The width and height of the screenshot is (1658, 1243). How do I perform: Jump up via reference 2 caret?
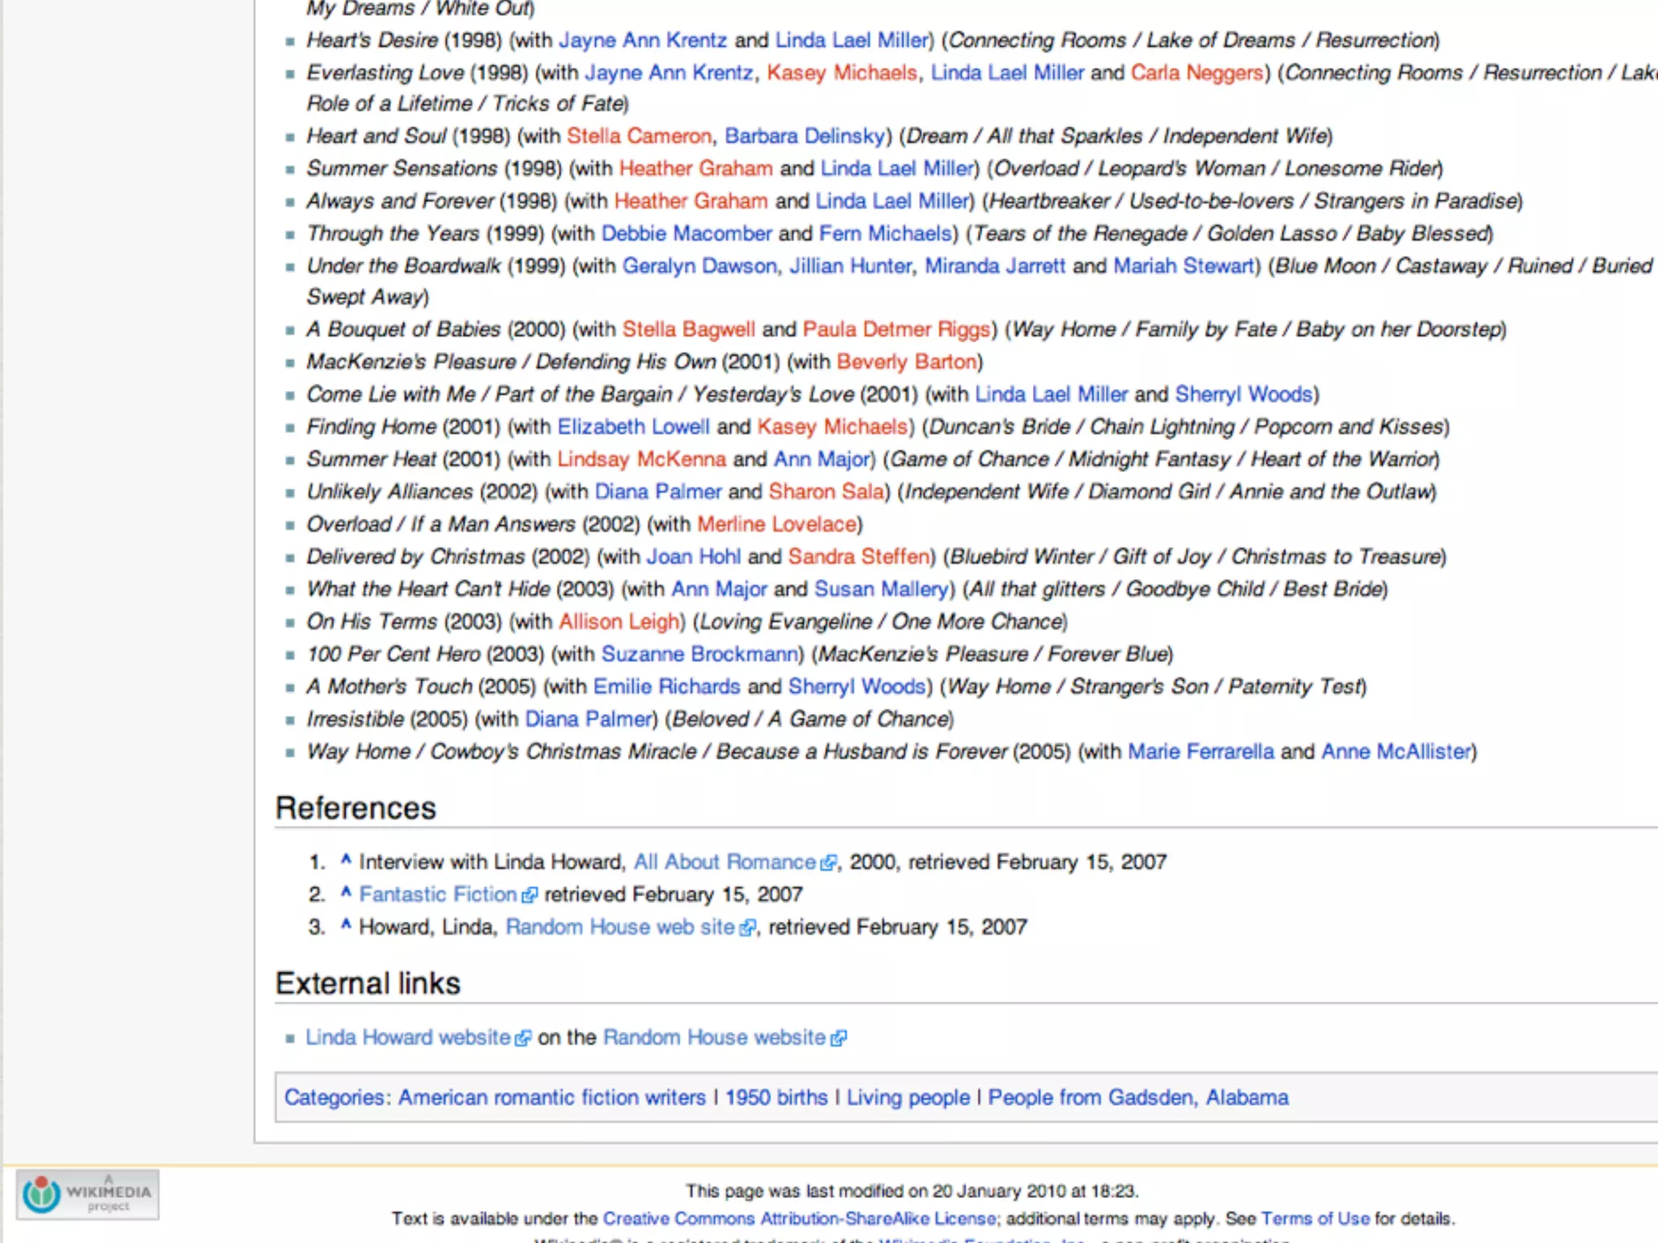(346, 893)
